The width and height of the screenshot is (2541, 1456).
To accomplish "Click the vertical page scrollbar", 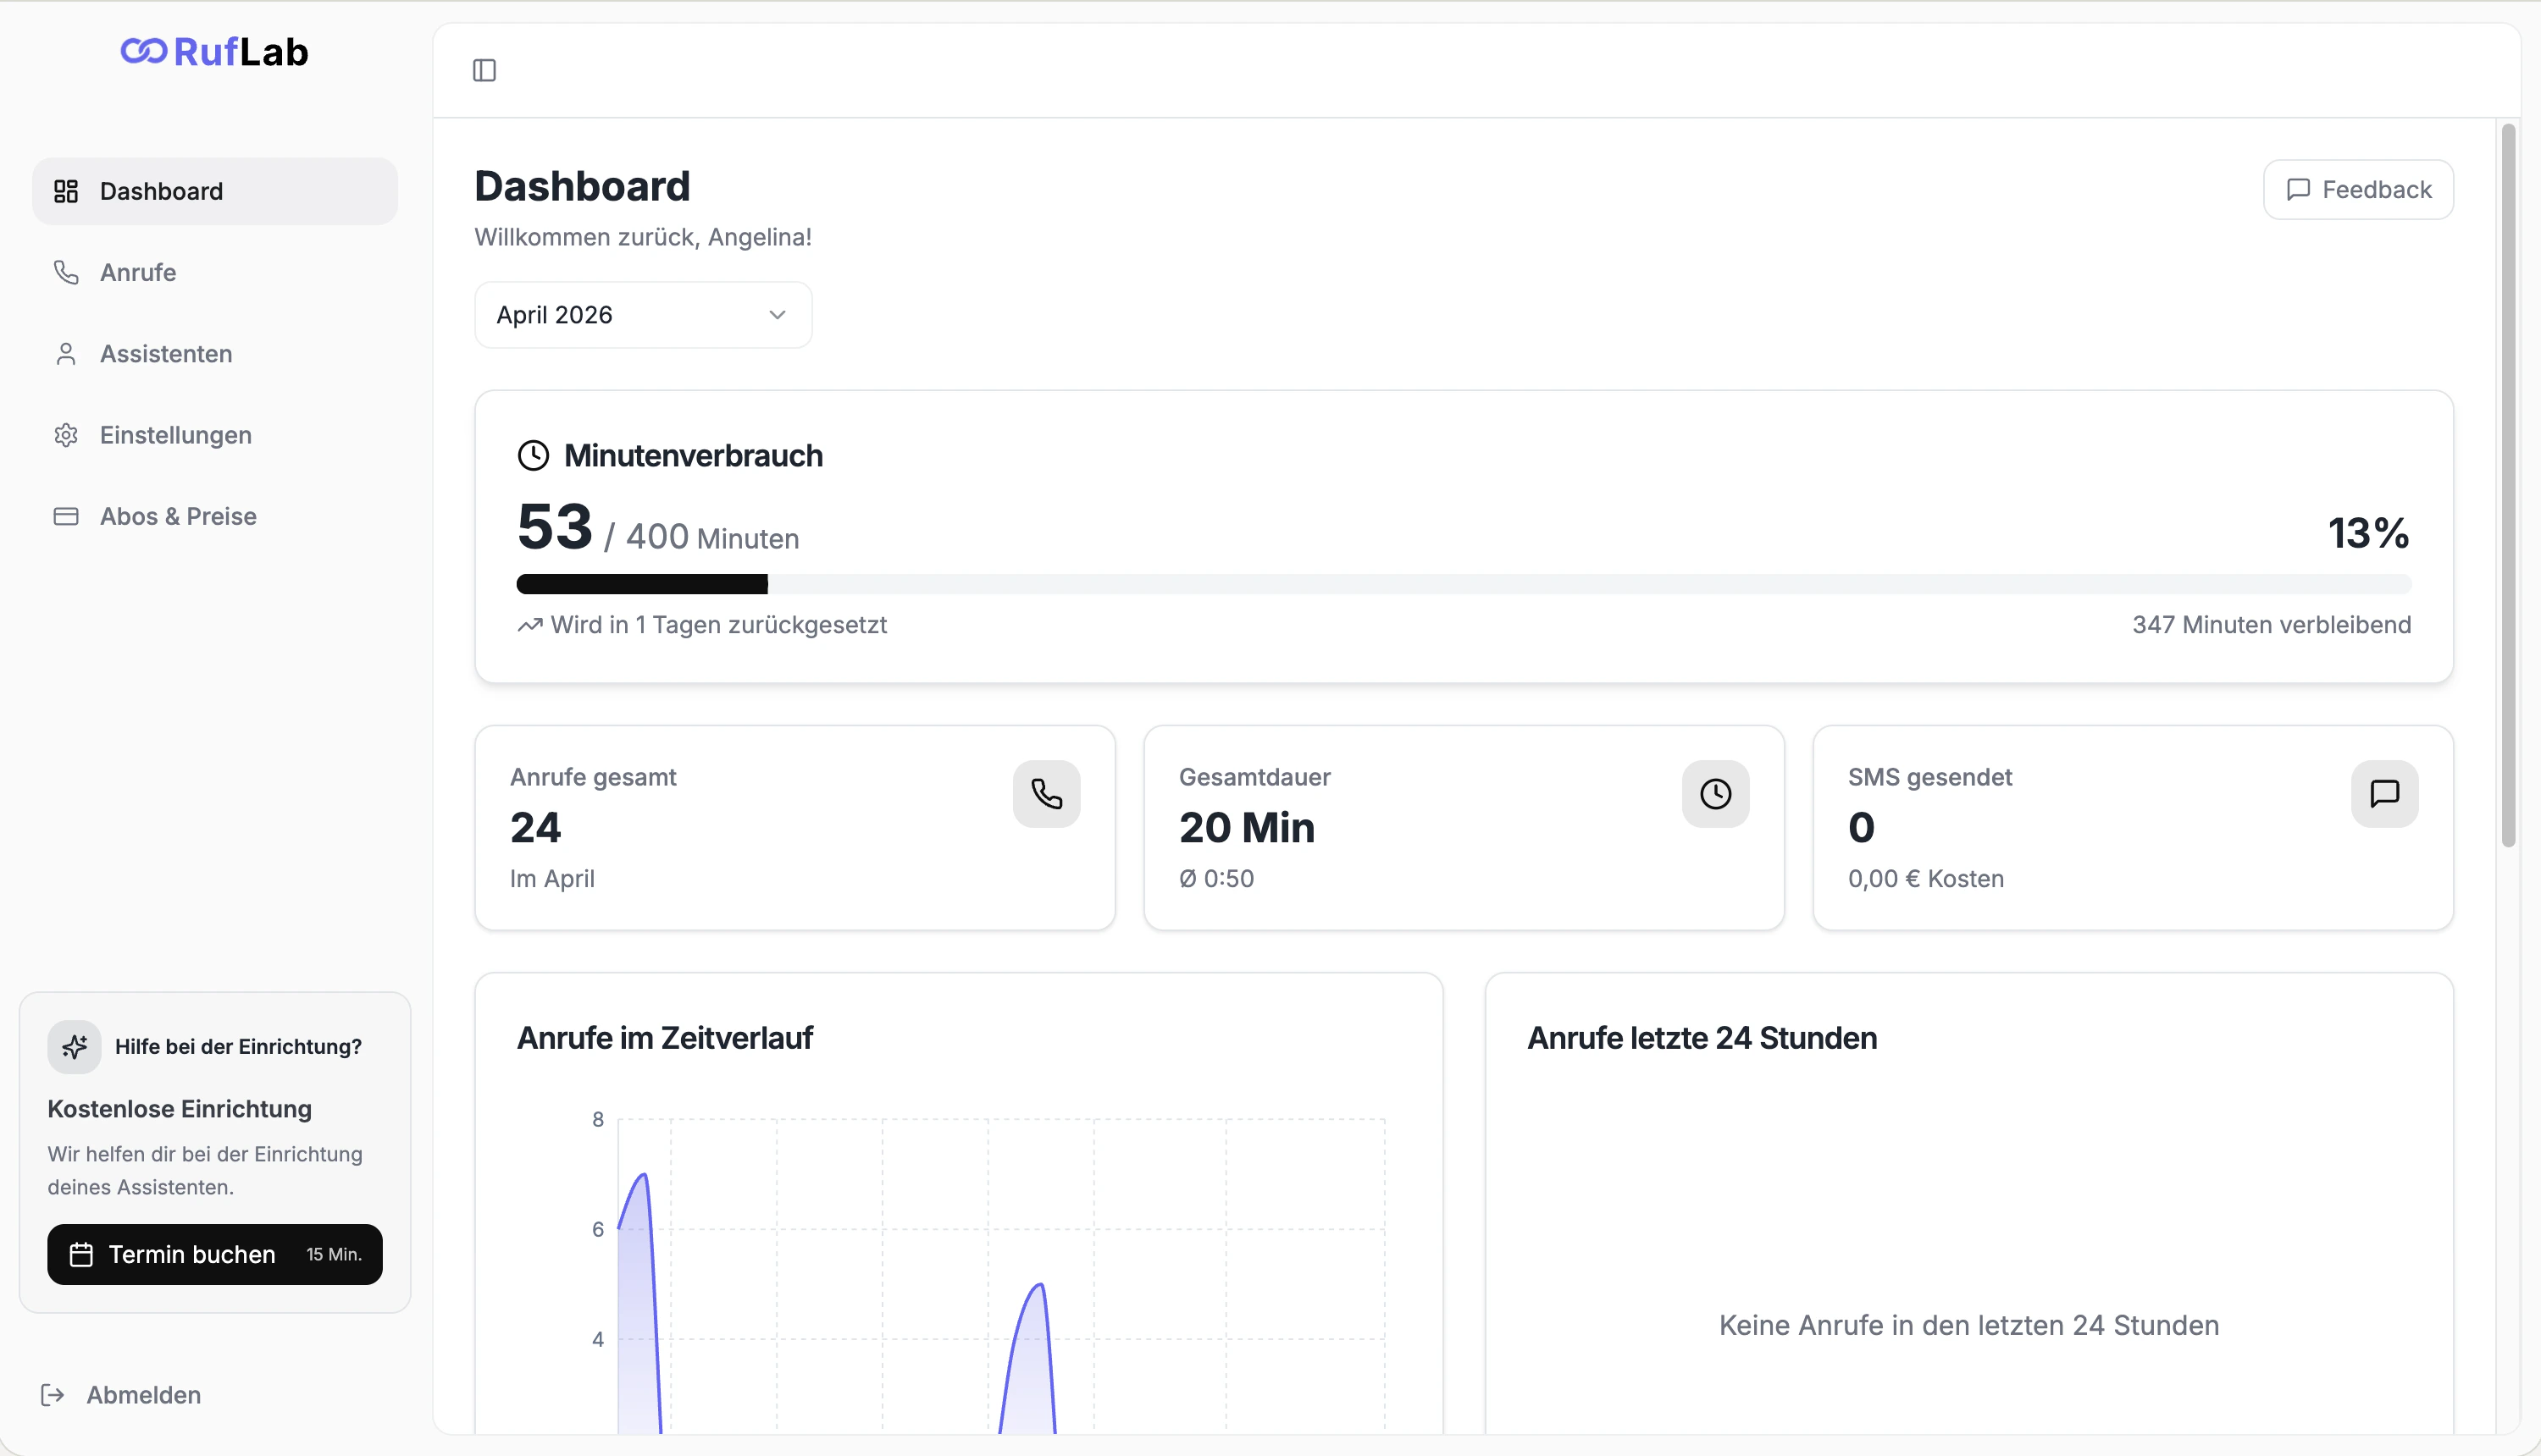I will 2508,486.
